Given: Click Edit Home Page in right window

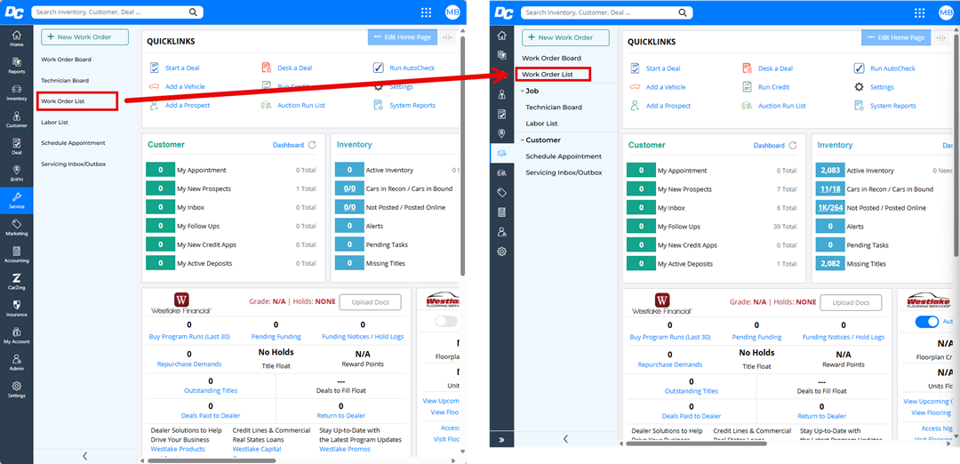Looking at the screenshot, I should (x=895, y=37).
